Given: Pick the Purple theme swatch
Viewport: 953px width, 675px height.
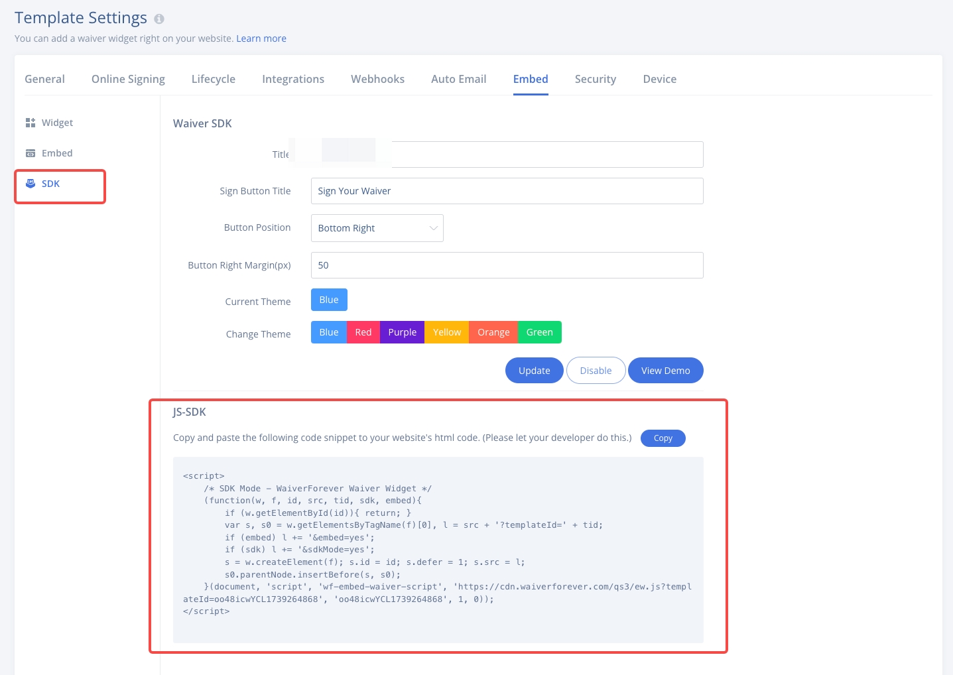Looking at the screenshot, I should [x=402, y=332].
